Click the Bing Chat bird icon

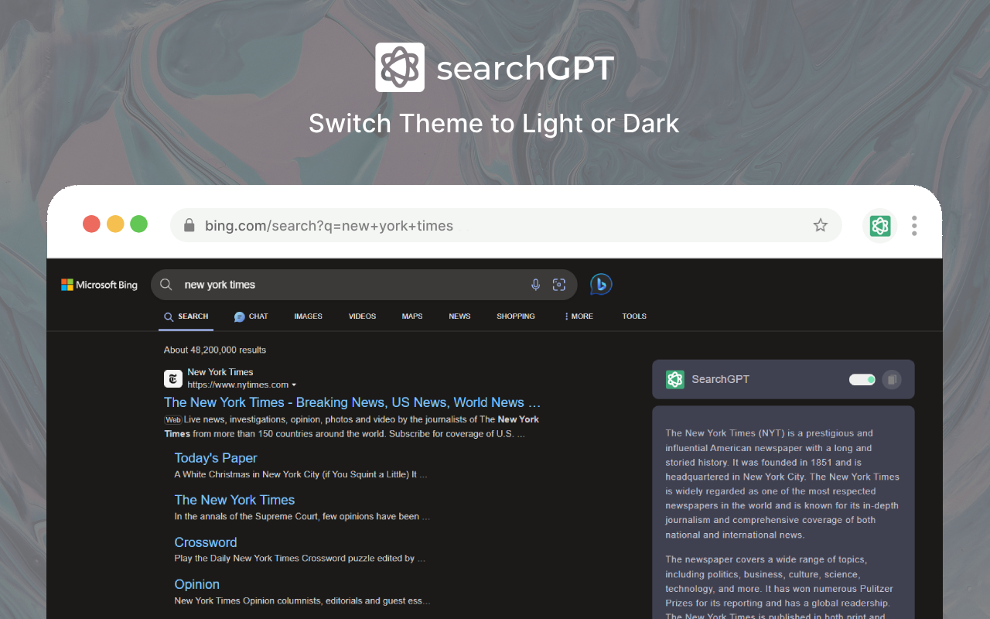point(601,284)
